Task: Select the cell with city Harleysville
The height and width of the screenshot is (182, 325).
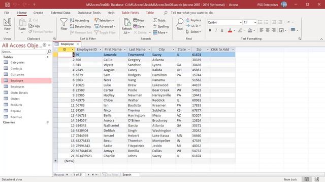Action: point(164,95)
